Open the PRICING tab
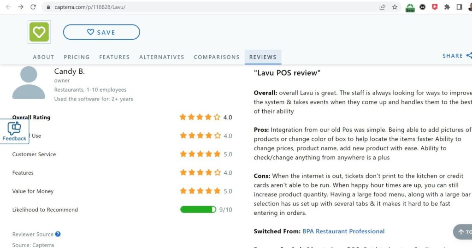The width and height of the screenshot is (472, 248). 77,57
